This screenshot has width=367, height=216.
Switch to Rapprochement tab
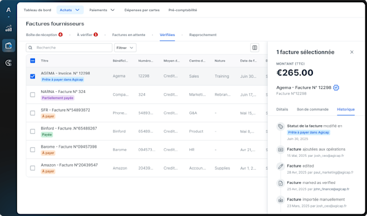pyautogui.click(x=203, y=35)
